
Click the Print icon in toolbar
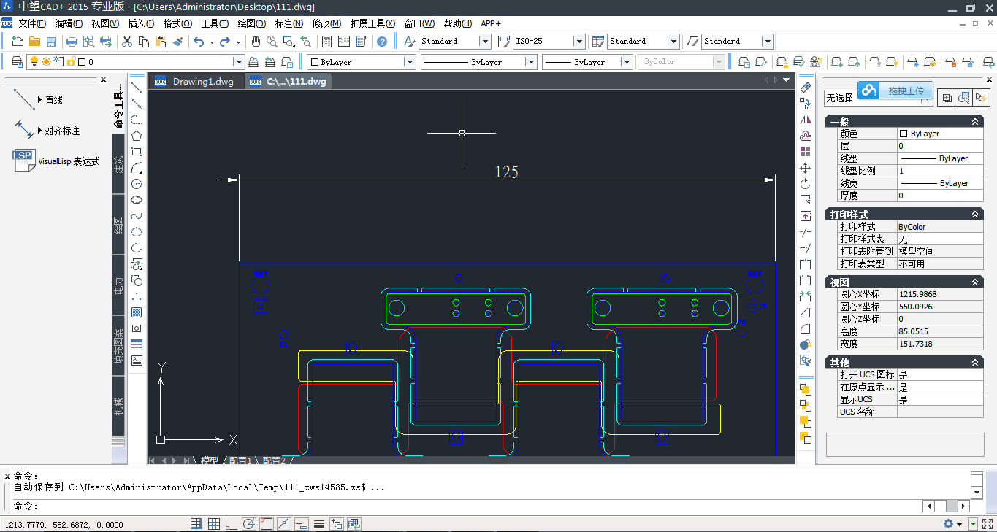pyautogui.click(x=72, y=42)
